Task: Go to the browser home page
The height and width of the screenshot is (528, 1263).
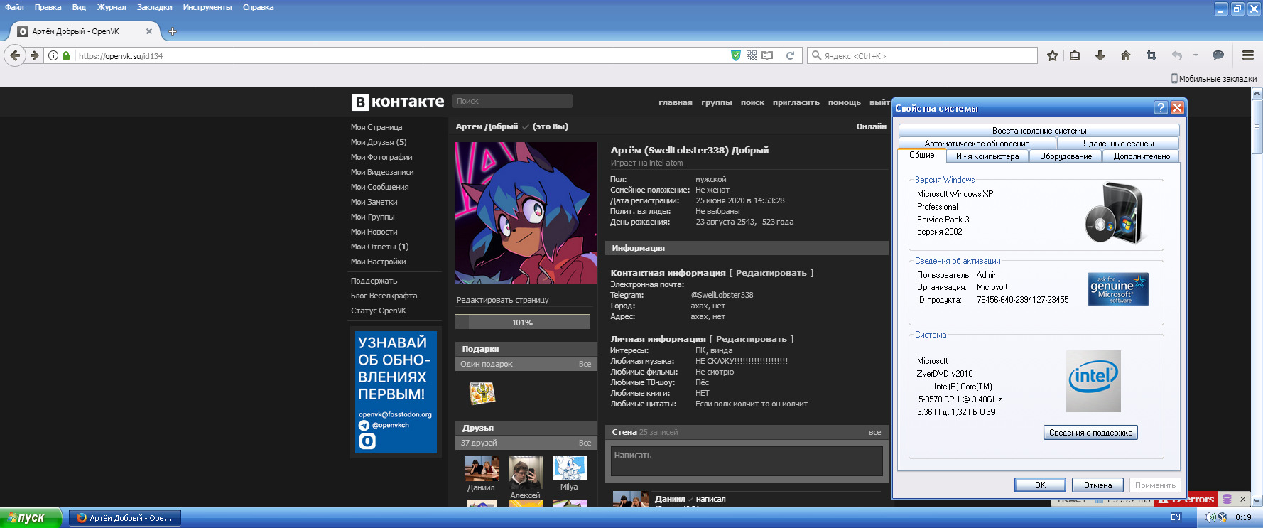Action: point(1126,55)
